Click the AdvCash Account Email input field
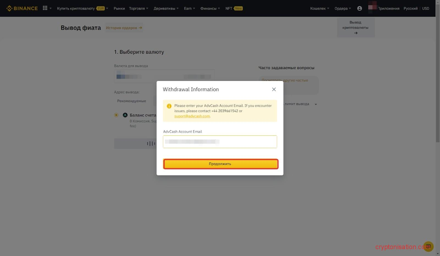This screenshot has width=440, height=256. click(x=219, y=141)
